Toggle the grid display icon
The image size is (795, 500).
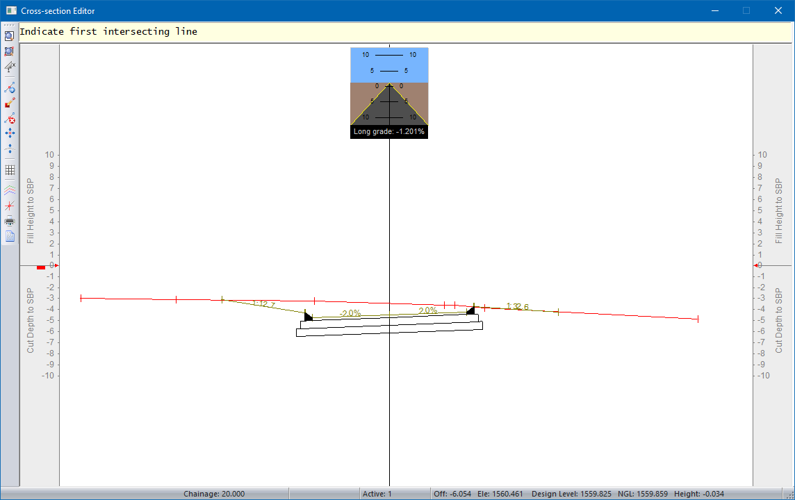pyautogui.click(x=10, y=169)
